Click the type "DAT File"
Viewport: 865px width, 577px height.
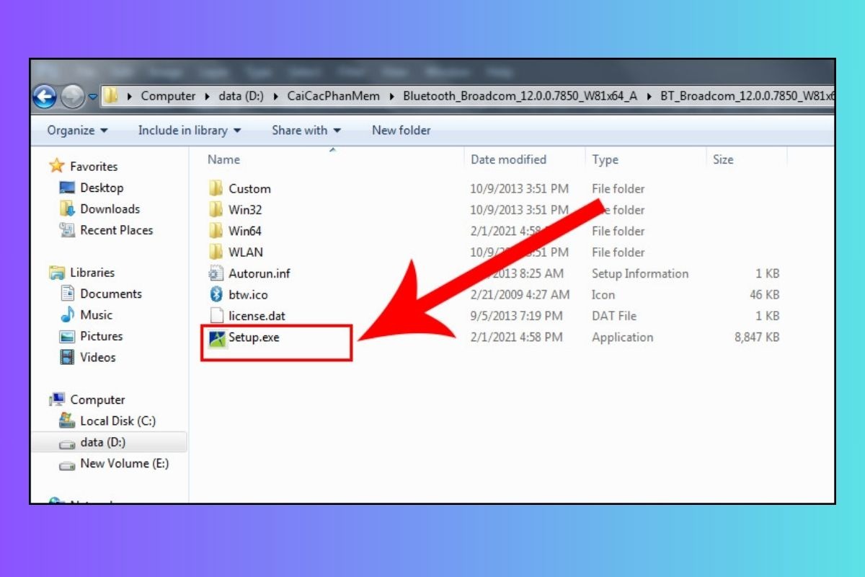pos(615,316)
